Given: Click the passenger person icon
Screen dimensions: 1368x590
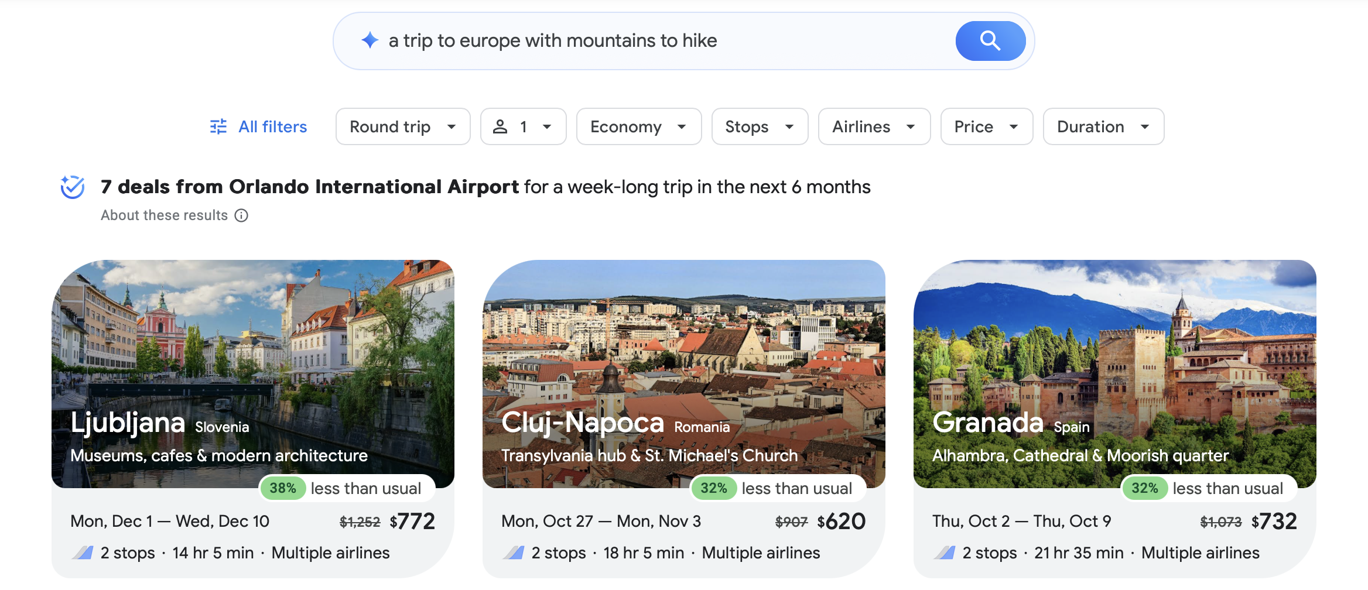Looking at the screenshot, I should (500, 126).
